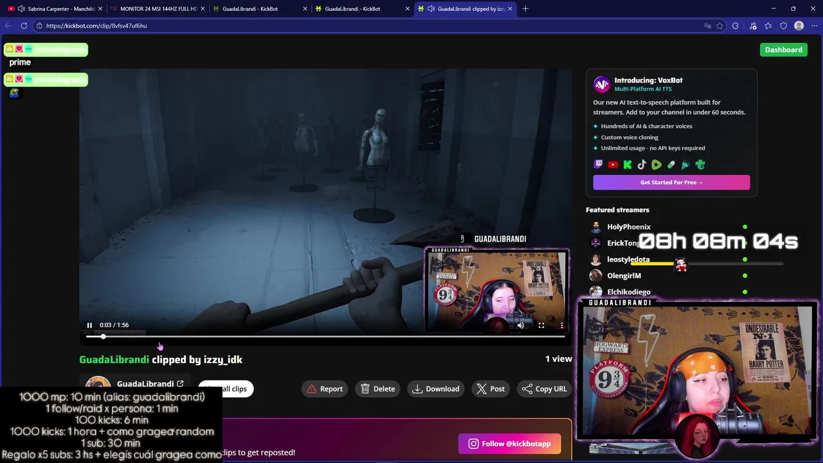Click the green play-shaped Rumble icon

coord(656,165)
